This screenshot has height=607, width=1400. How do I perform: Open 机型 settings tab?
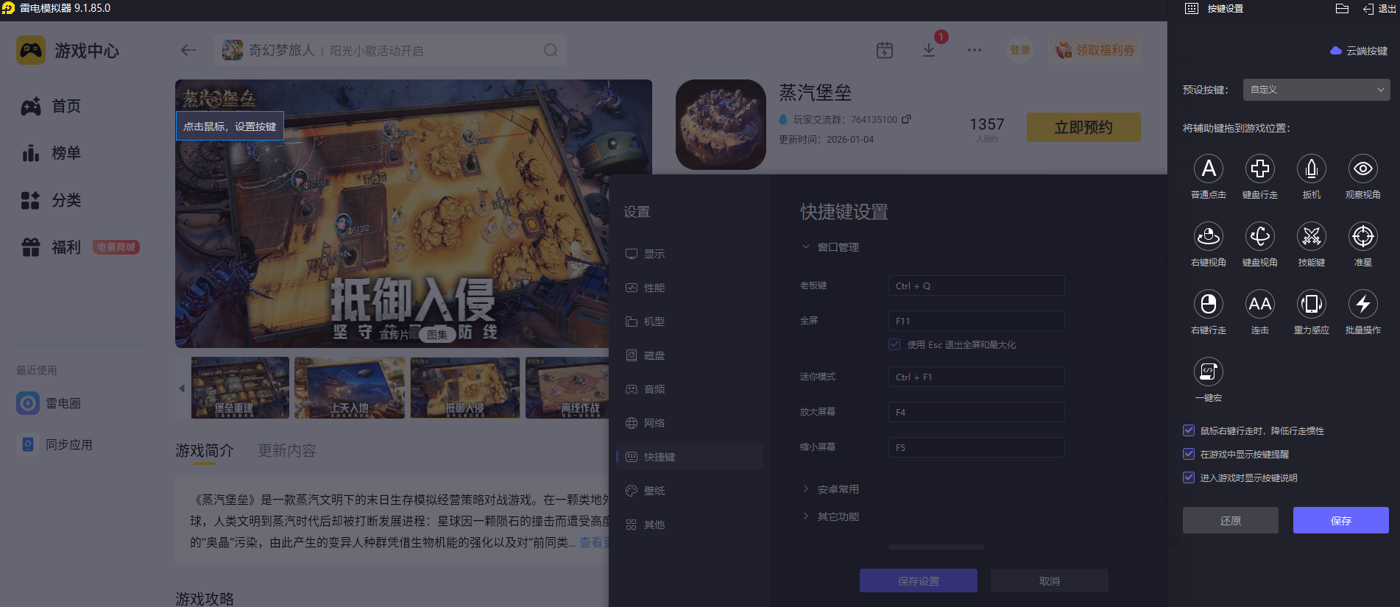point(690,322)
